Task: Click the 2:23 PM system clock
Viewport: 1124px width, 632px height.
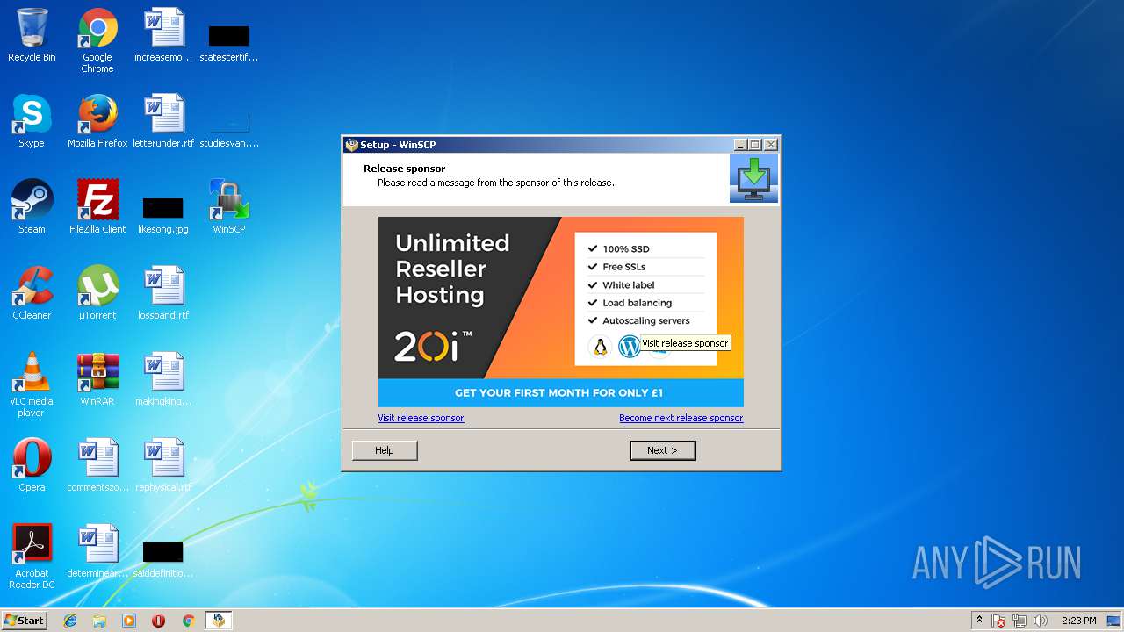Action: [1078, 621]
